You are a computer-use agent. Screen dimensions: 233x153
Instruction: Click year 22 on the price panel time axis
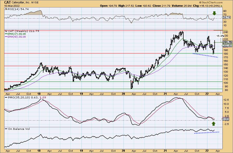coord(207,94)
